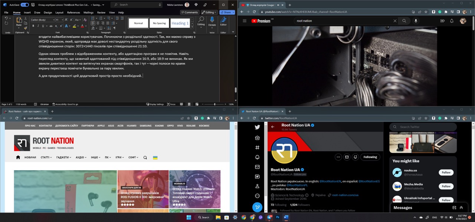Expand Paste options arrow in Word
Viewport: 475px width, 222px height.
click(19, 28)
